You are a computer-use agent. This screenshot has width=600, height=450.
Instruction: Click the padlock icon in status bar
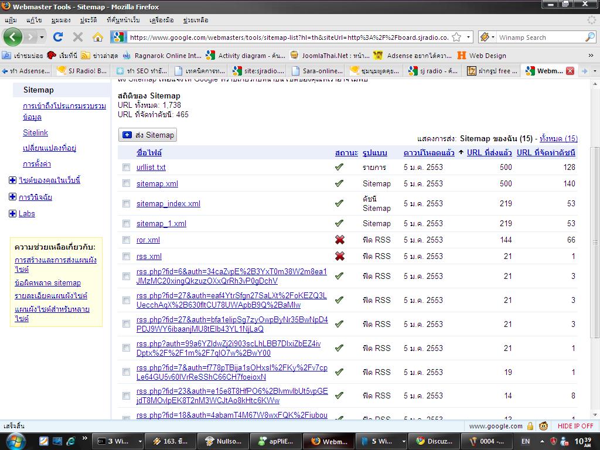(x=530, y=426)
